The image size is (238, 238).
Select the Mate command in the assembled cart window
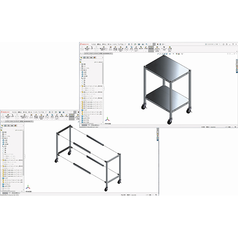coord(92,48)
